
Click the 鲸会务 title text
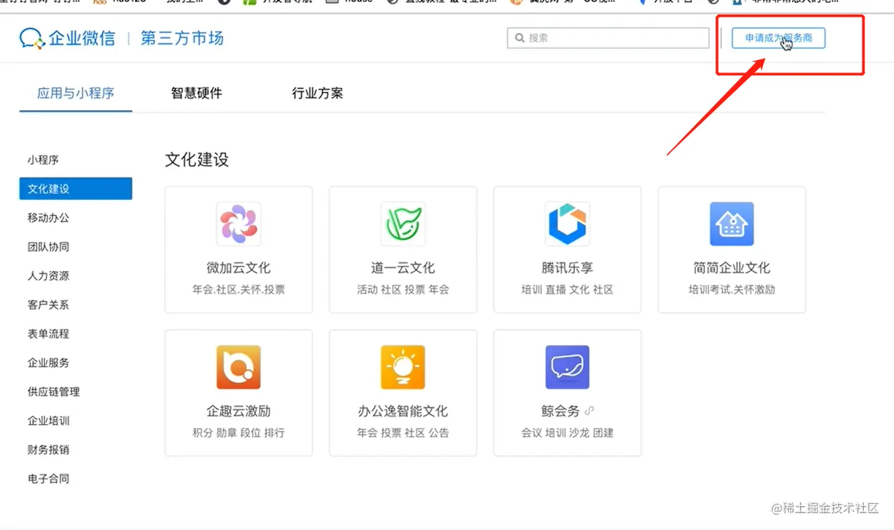tap(560, 411)
